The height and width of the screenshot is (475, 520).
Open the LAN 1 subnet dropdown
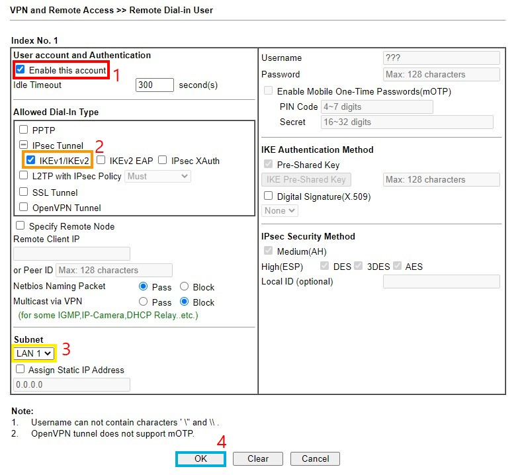[x=34, y=353]
